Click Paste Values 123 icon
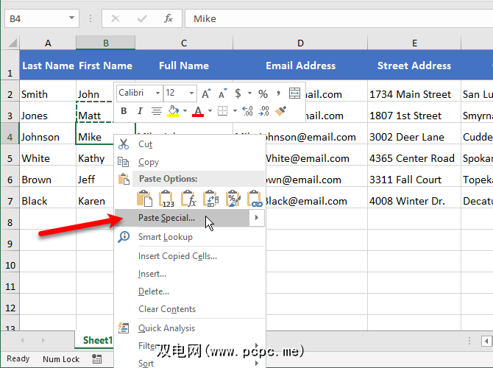This screenshot has width=493, height=368. (166, 199)
